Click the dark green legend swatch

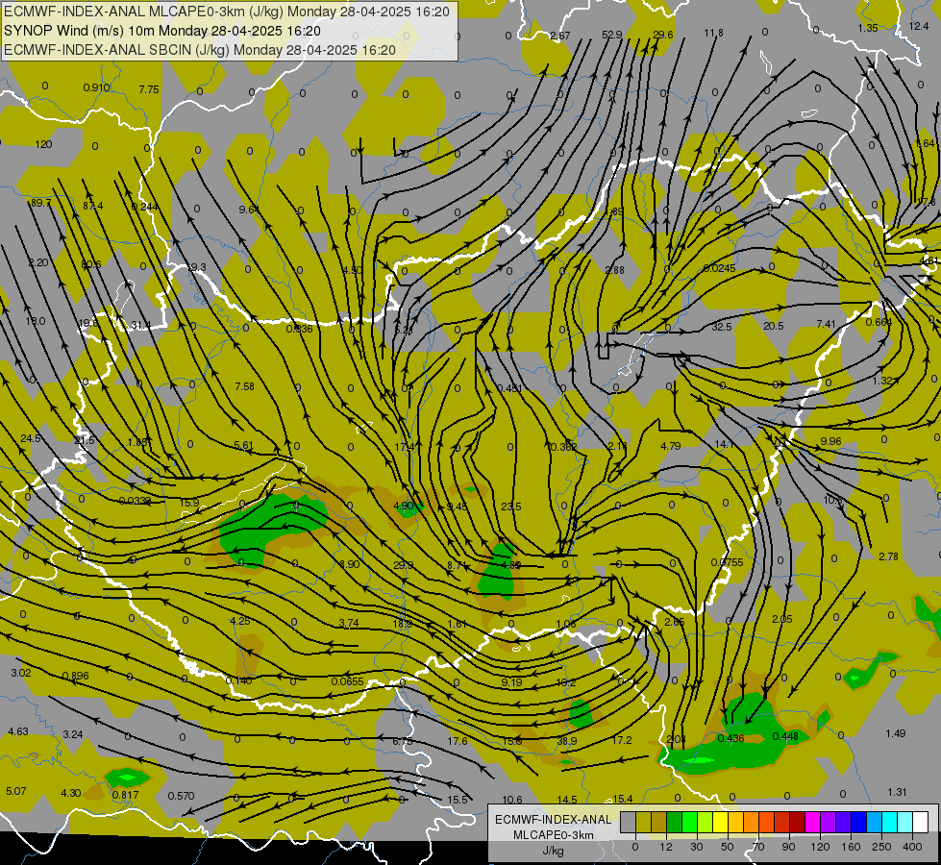coord(674,823)
